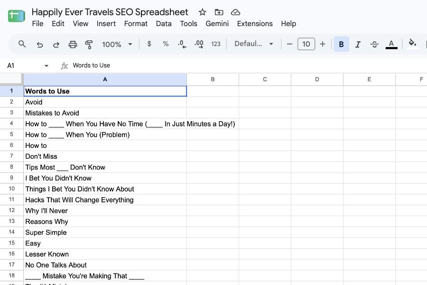Toggle bold formatting
This screenshot has width=427, height=285.
(x=341, y=44)
